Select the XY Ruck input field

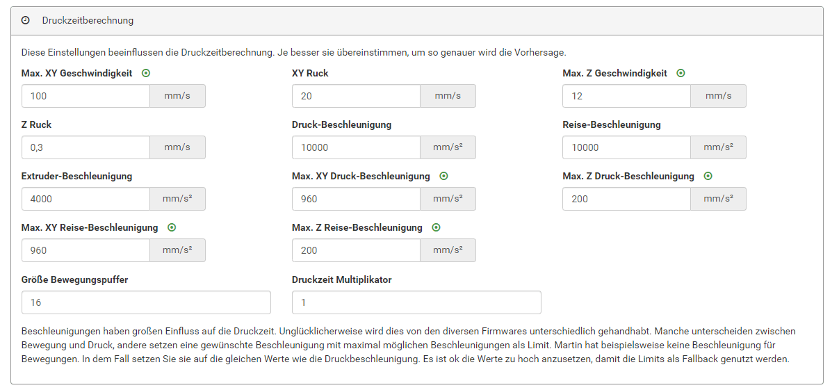point(356,96)
